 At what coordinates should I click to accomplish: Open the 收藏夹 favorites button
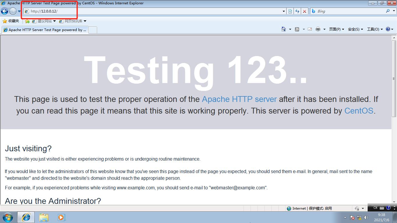pyautogui.click(x=11, y=21)
